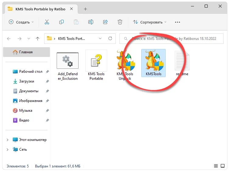This screenshot has height=172, width=229.
Task: Refresh the current folder view
Action: click(x=110, y=39)
